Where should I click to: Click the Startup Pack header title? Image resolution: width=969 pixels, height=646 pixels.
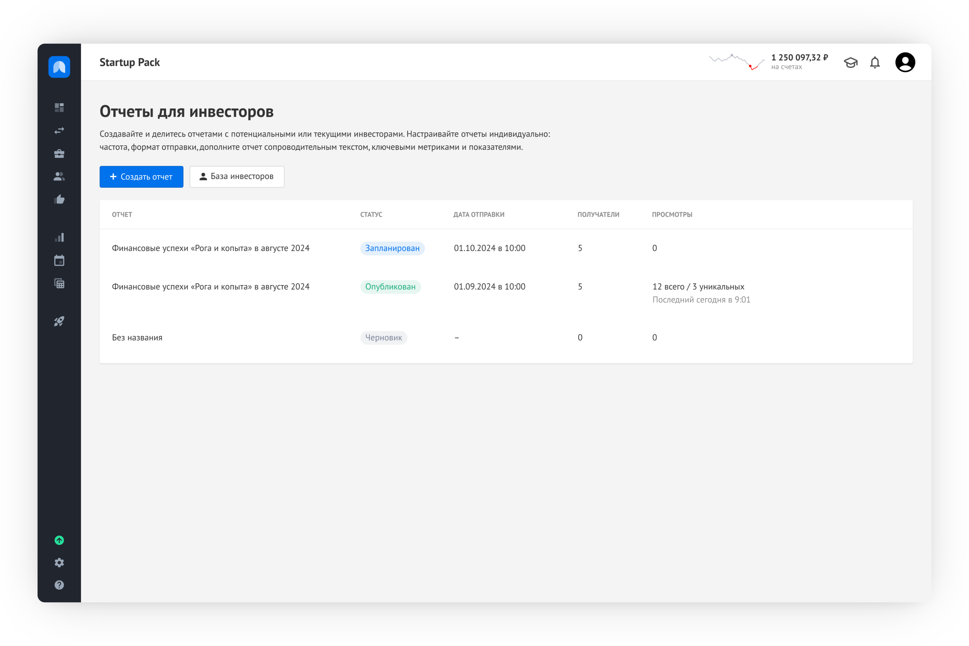pos(130,62)
